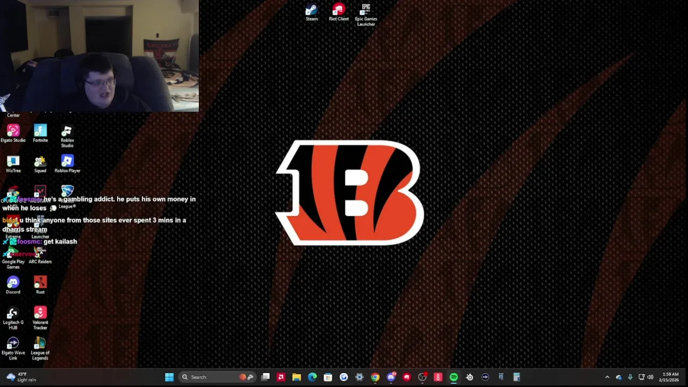Open network settings tray icon
The height and width of the screenshot is (387, 688).
coord(641,377)
